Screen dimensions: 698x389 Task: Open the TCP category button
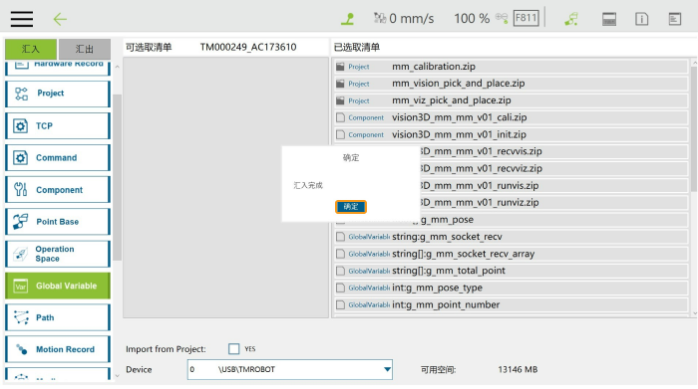58,125
